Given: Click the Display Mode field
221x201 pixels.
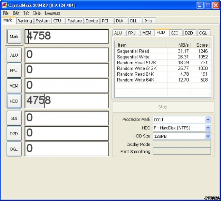Looking at the screenshot, I should click(182, 144).
